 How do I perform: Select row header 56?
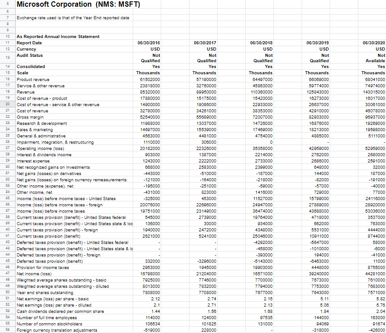click(x=8, y=330)
